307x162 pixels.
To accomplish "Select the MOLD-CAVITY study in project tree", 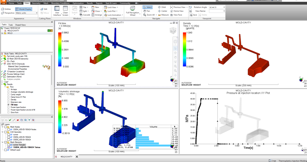I will pyautogui.click(x=13, y=31).
